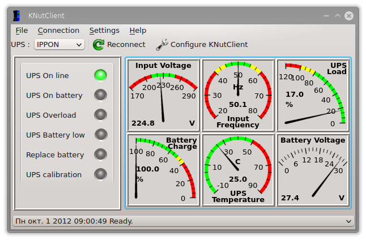The height and width of the screenshot is (240, 366).
Task: Click the Battery Charge gauge panel
Action: 163,170
